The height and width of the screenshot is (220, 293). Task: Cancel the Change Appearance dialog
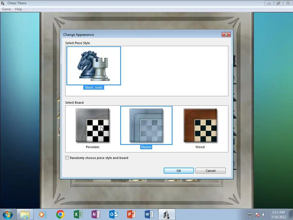coord(211,171)
